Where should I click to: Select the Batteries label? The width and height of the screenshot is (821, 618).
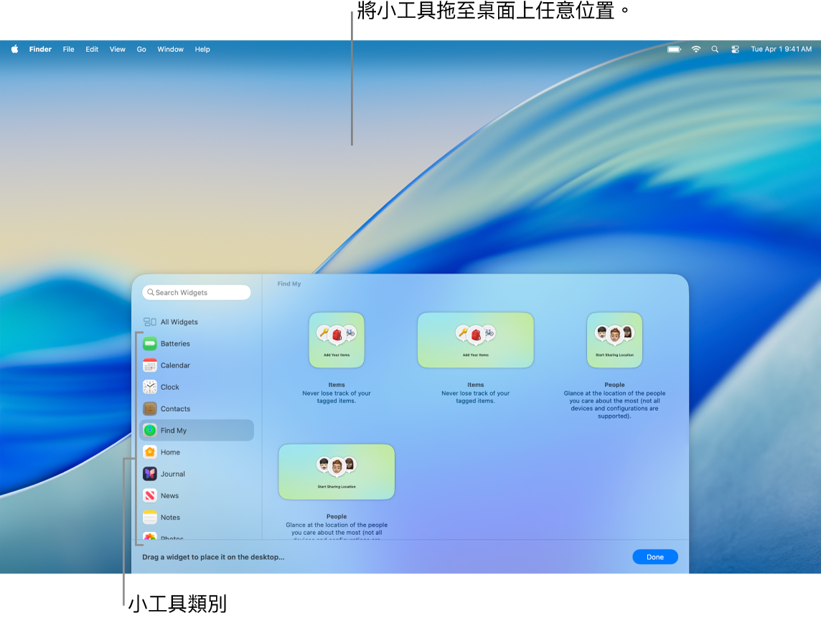coord(175,344)
